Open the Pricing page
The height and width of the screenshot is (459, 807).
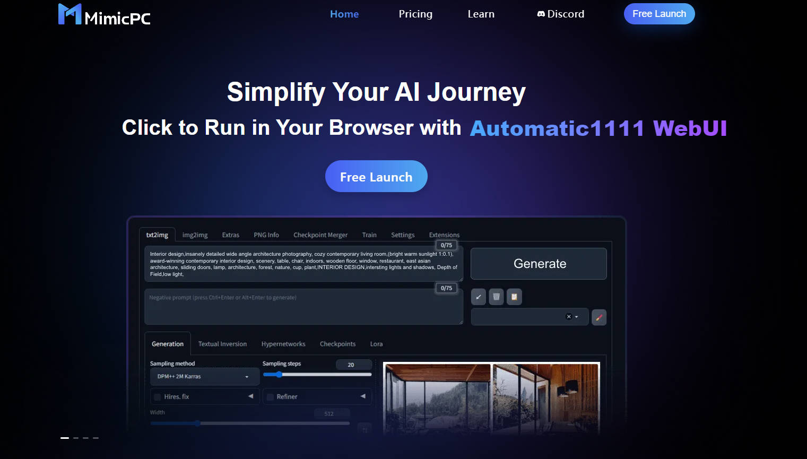415,14
